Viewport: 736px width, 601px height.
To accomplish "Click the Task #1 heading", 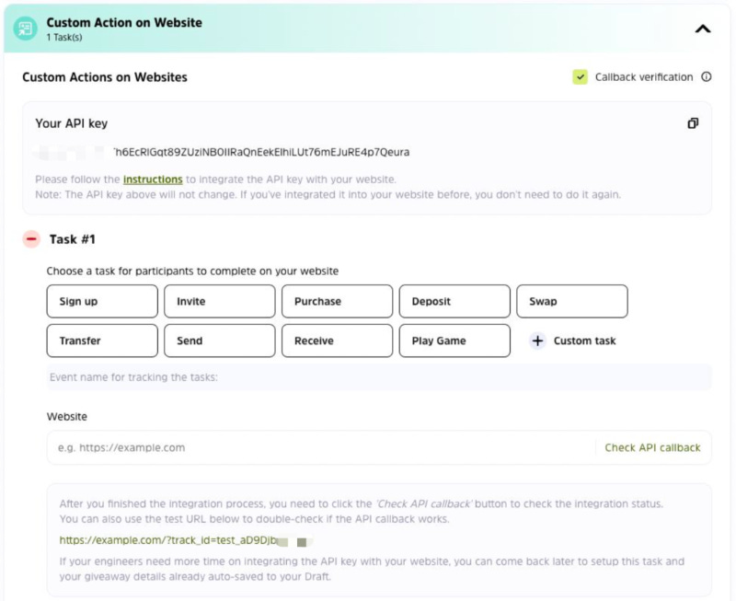I will [73, 239].
